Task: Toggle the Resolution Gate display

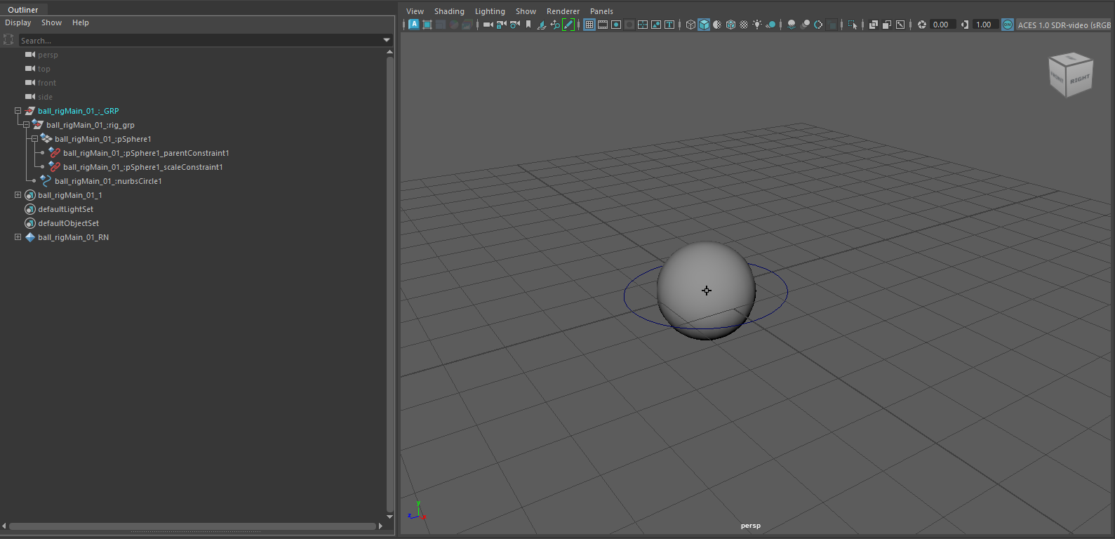Action: 616,25
